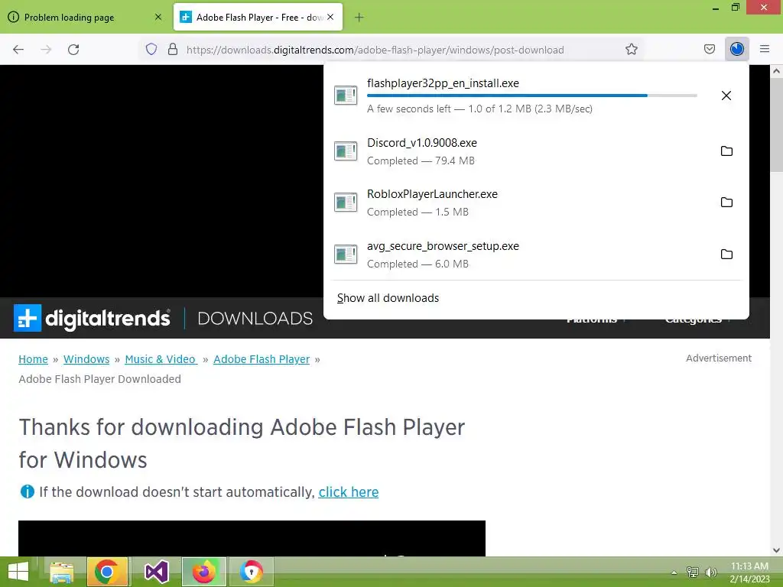
Task: Open Visual Studio from the taskbar
Action: [x=156, y=572]
